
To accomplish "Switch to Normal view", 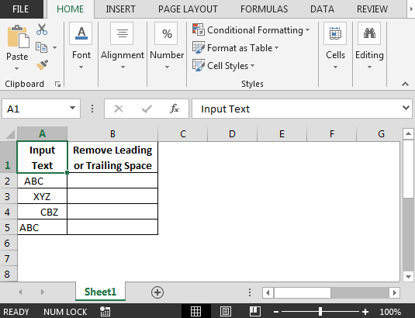I will (x=195, y=311).
